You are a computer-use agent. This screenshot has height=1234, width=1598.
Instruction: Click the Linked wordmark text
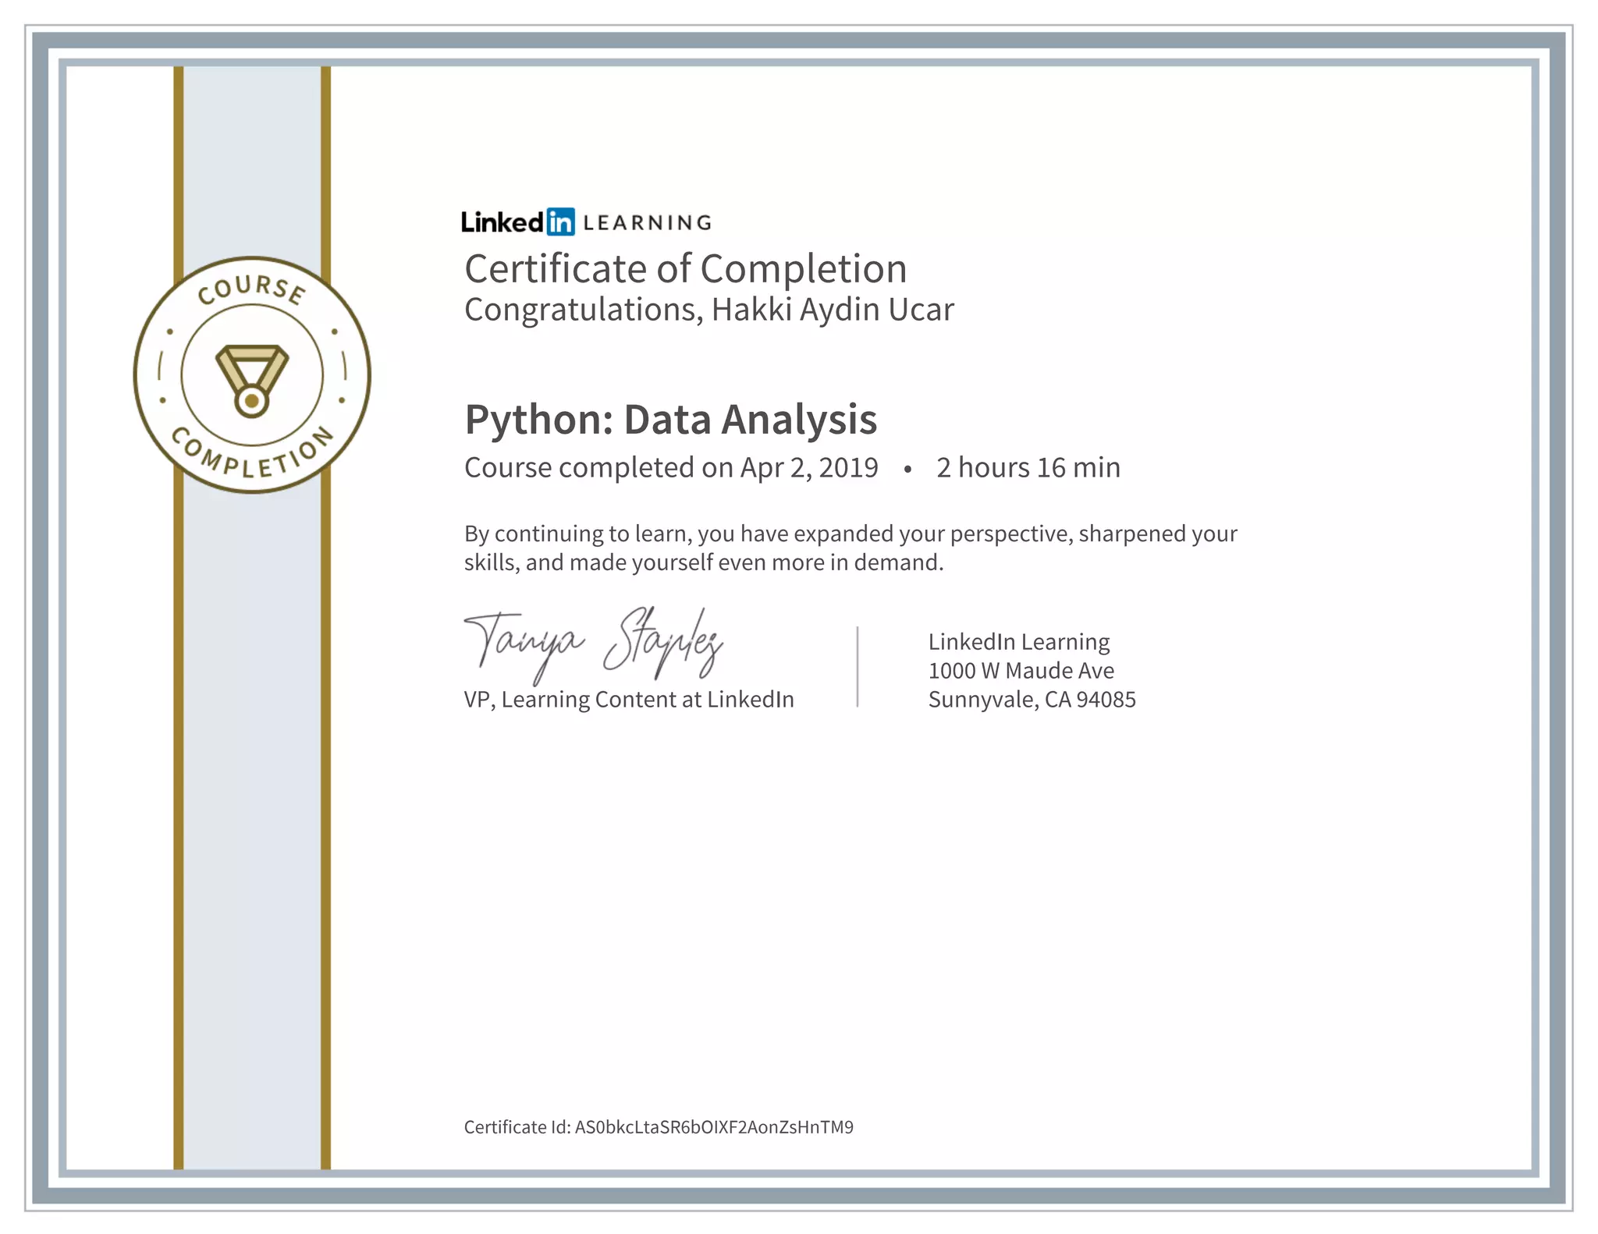pyautogui.click(x=502, y=223)
